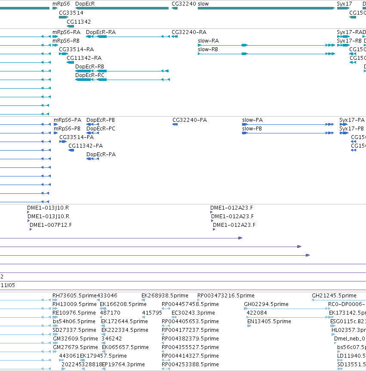Click the CG32240 gene label
The width and height of the screenshot is (366, 371).
click(184, 4)
